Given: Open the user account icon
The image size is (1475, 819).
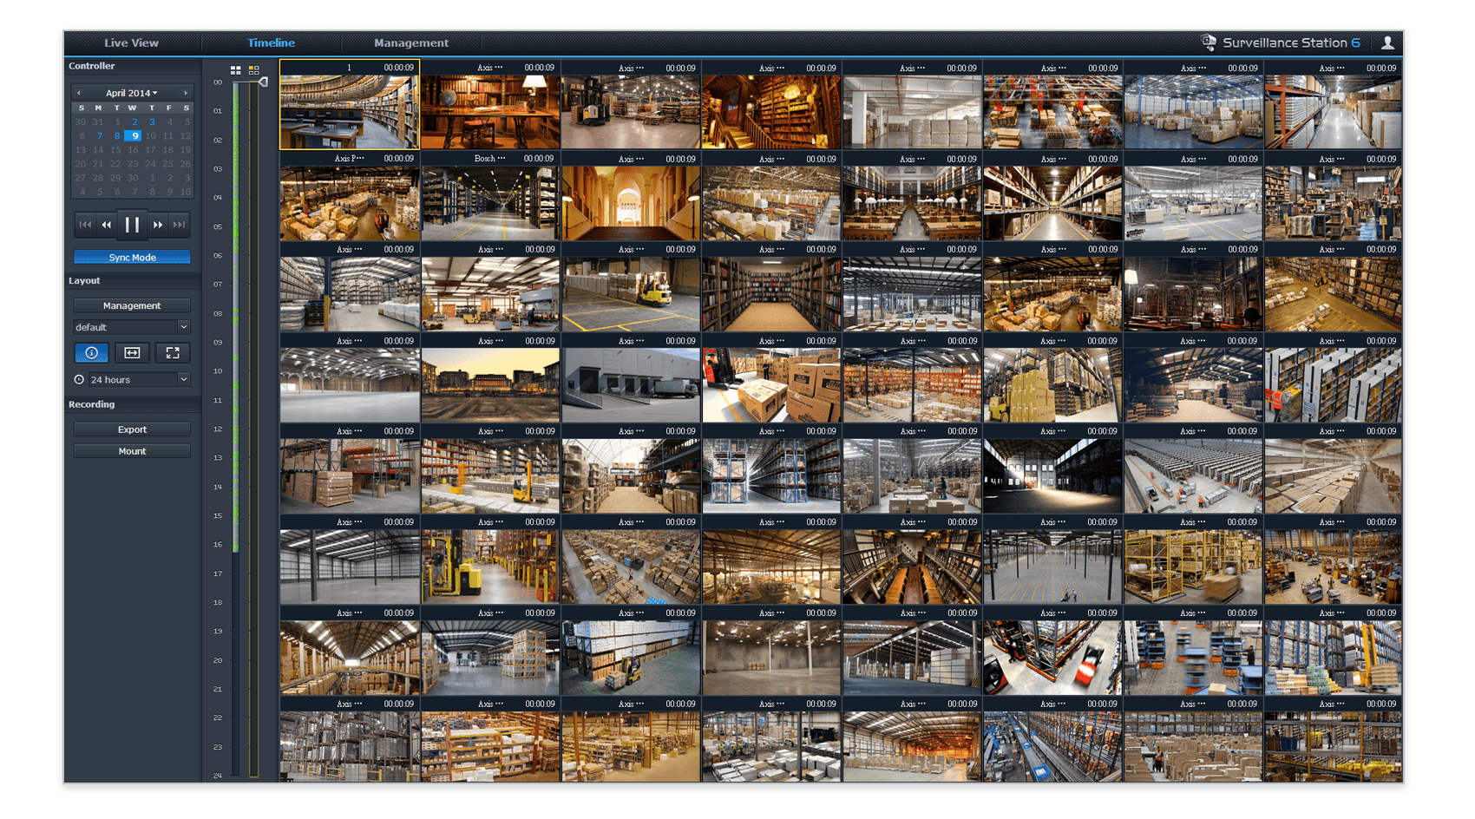Looking at the screenshot, I should (x=1387, y=43).
